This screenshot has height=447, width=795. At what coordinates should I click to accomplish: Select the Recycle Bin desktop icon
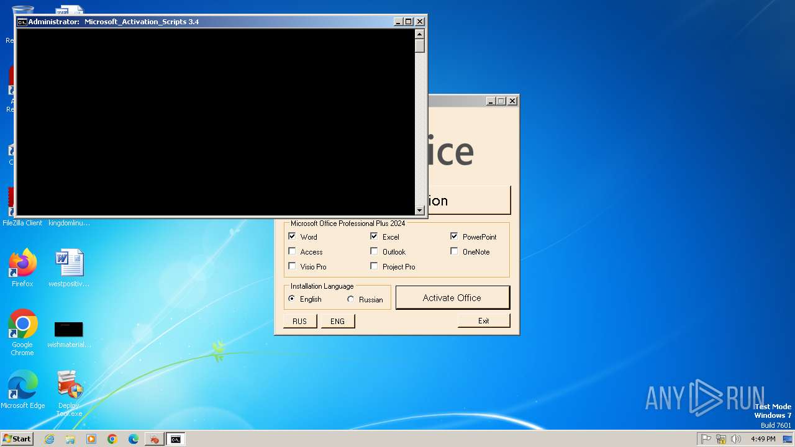click(x=22, y=11)
